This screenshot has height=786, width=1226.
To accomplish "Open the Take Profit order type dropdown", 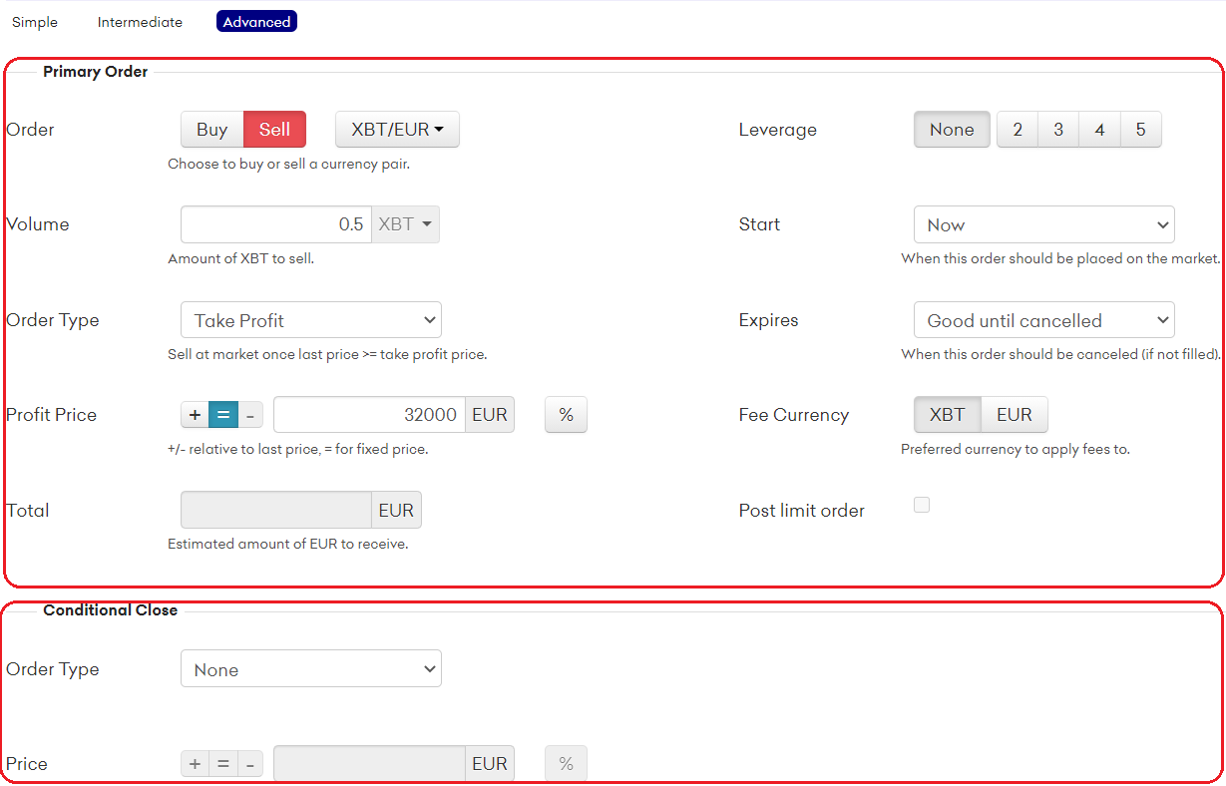I will pyautogui.click(x=310, y=320).
